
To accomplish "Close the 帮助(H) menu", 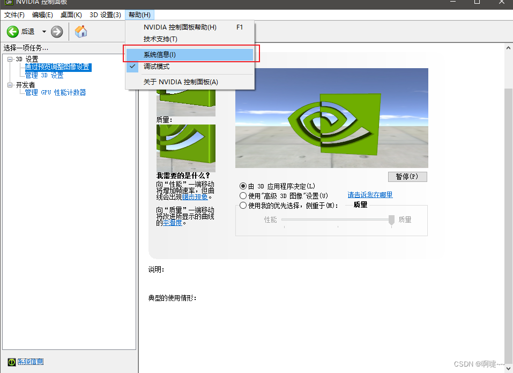I will [x=140, y=15].
